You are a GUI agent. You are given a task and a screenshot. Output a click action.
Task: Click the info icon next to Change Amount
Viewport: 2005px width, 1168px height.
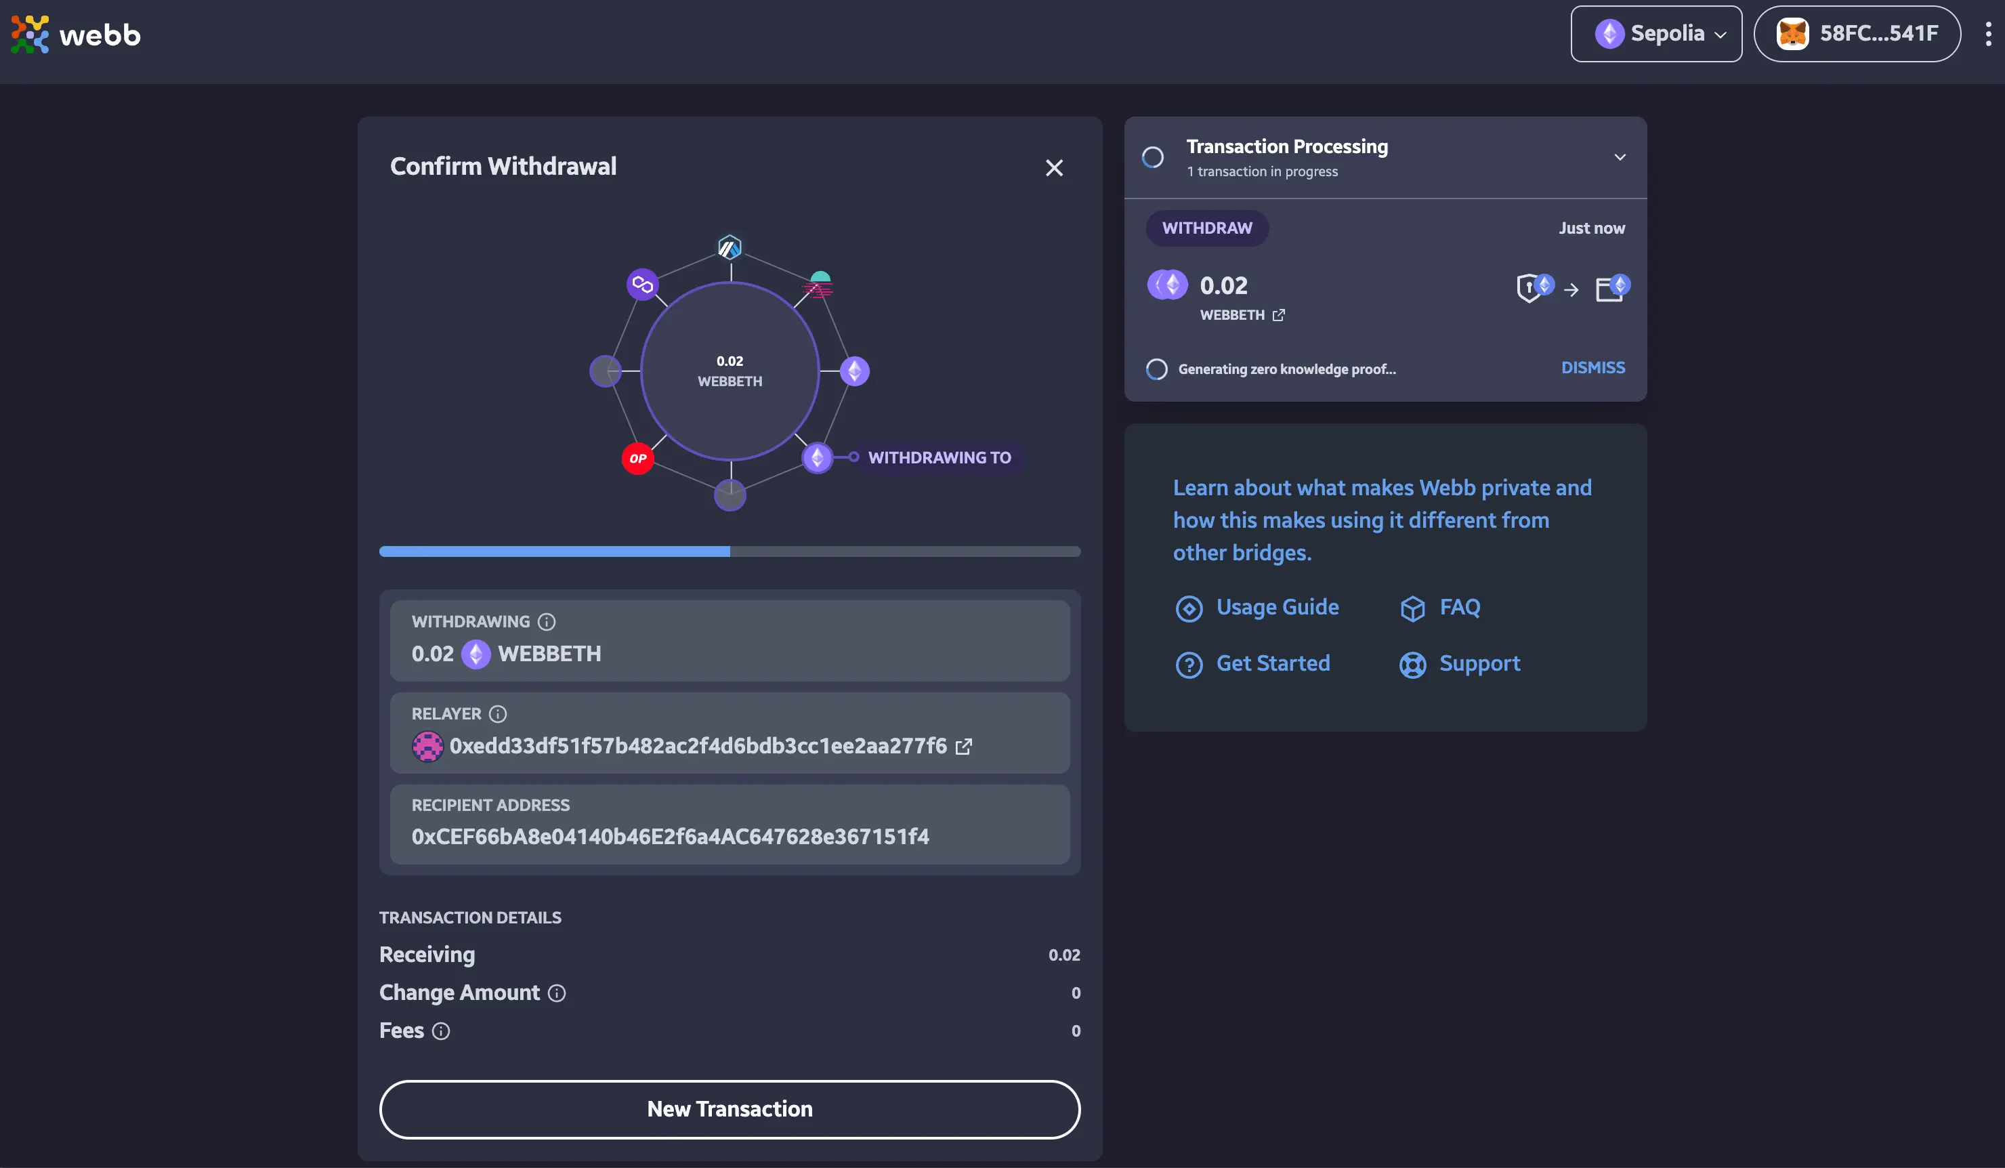[x=556, y=991]
